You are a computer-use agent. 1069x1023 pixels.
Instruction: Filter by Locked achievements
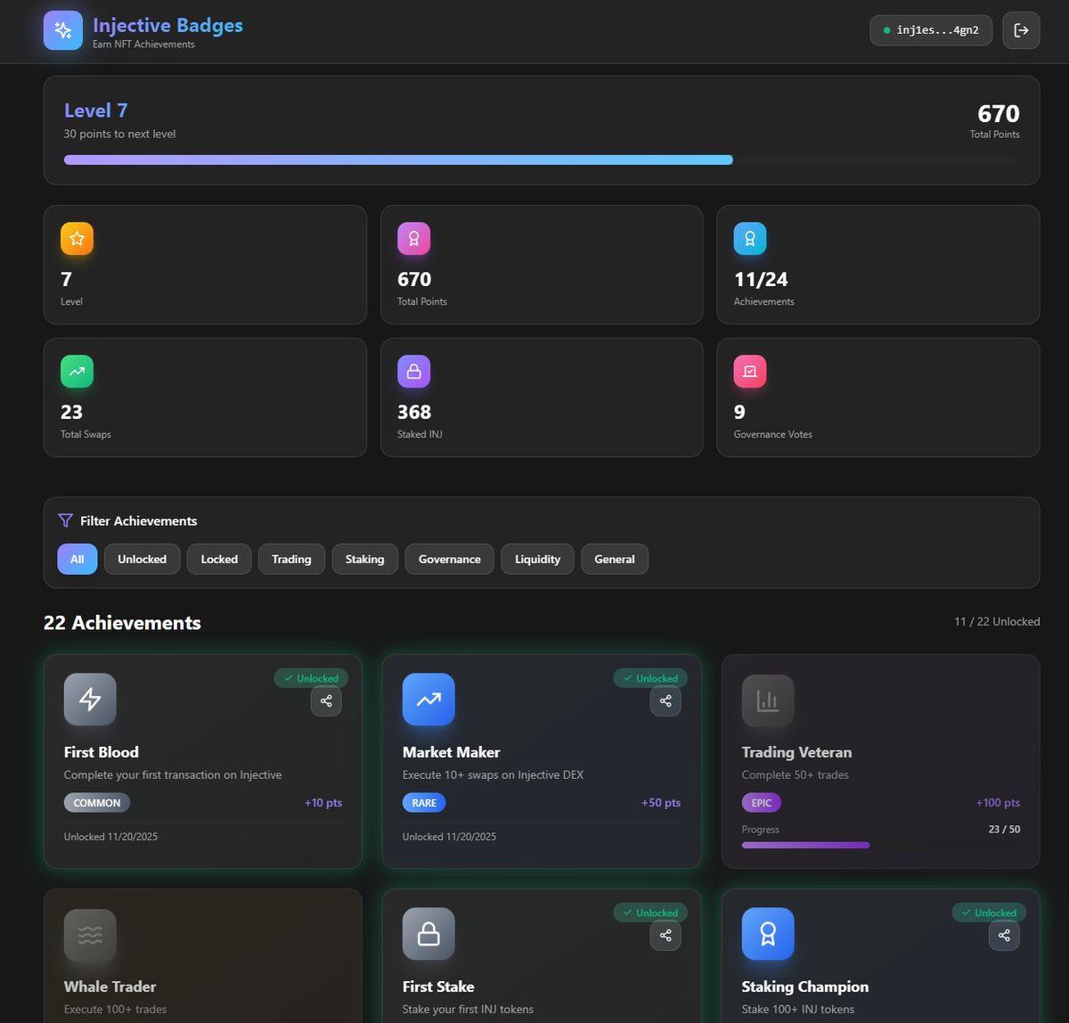219,560
